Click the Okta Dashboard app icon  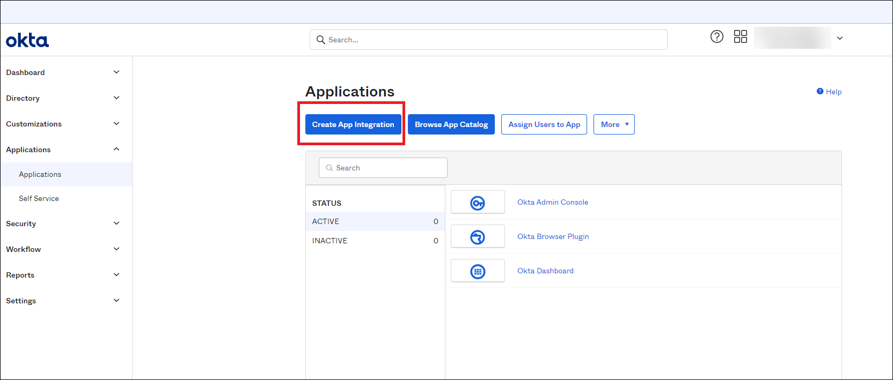click(x=478, y=271)
